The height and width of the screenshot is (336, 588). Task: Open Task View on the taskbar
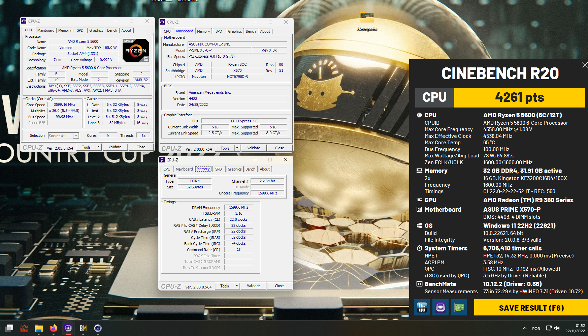[9, 328]
